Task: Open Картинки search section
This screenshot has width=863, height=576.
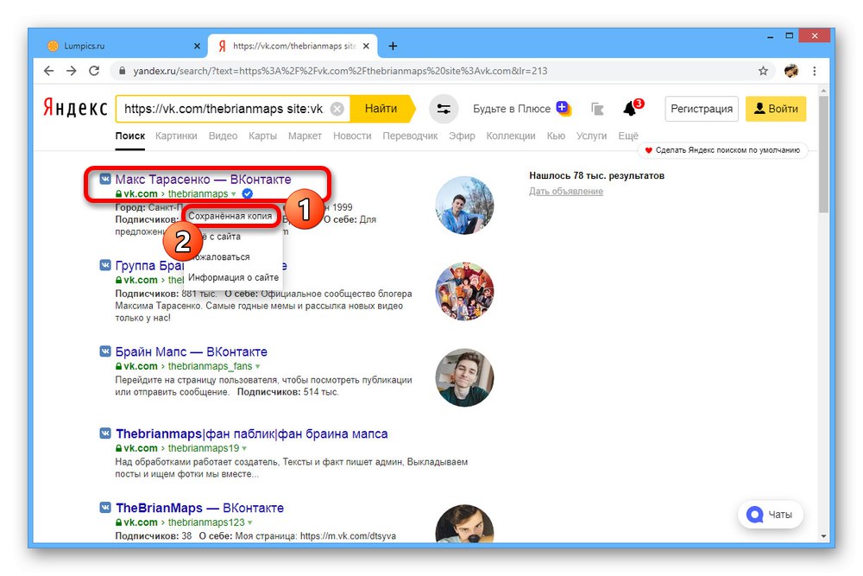Action: 176,136
